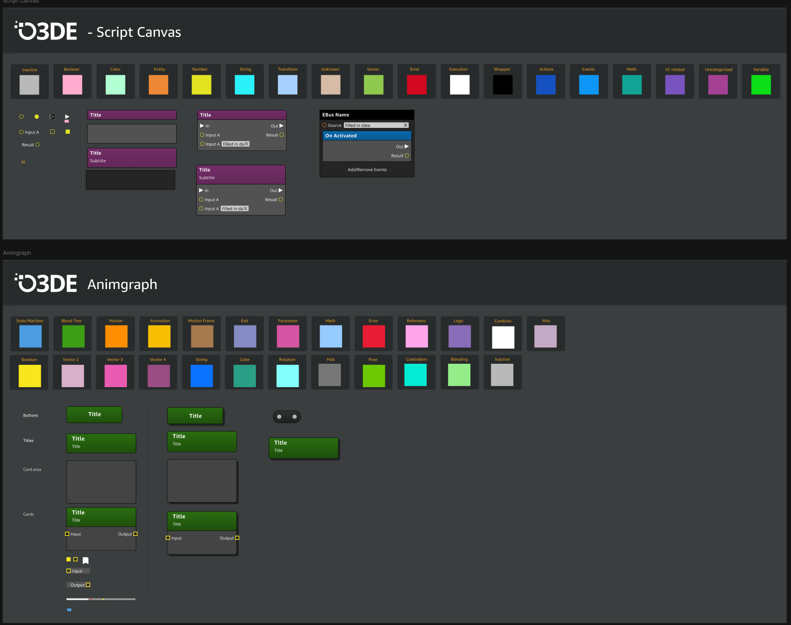Select the Variable bright green swatch

tap(761, 85)
